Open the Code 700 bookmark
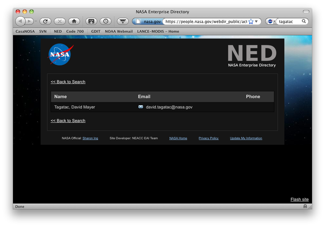The height and width of the screenshot is (227, 325). 75,32
